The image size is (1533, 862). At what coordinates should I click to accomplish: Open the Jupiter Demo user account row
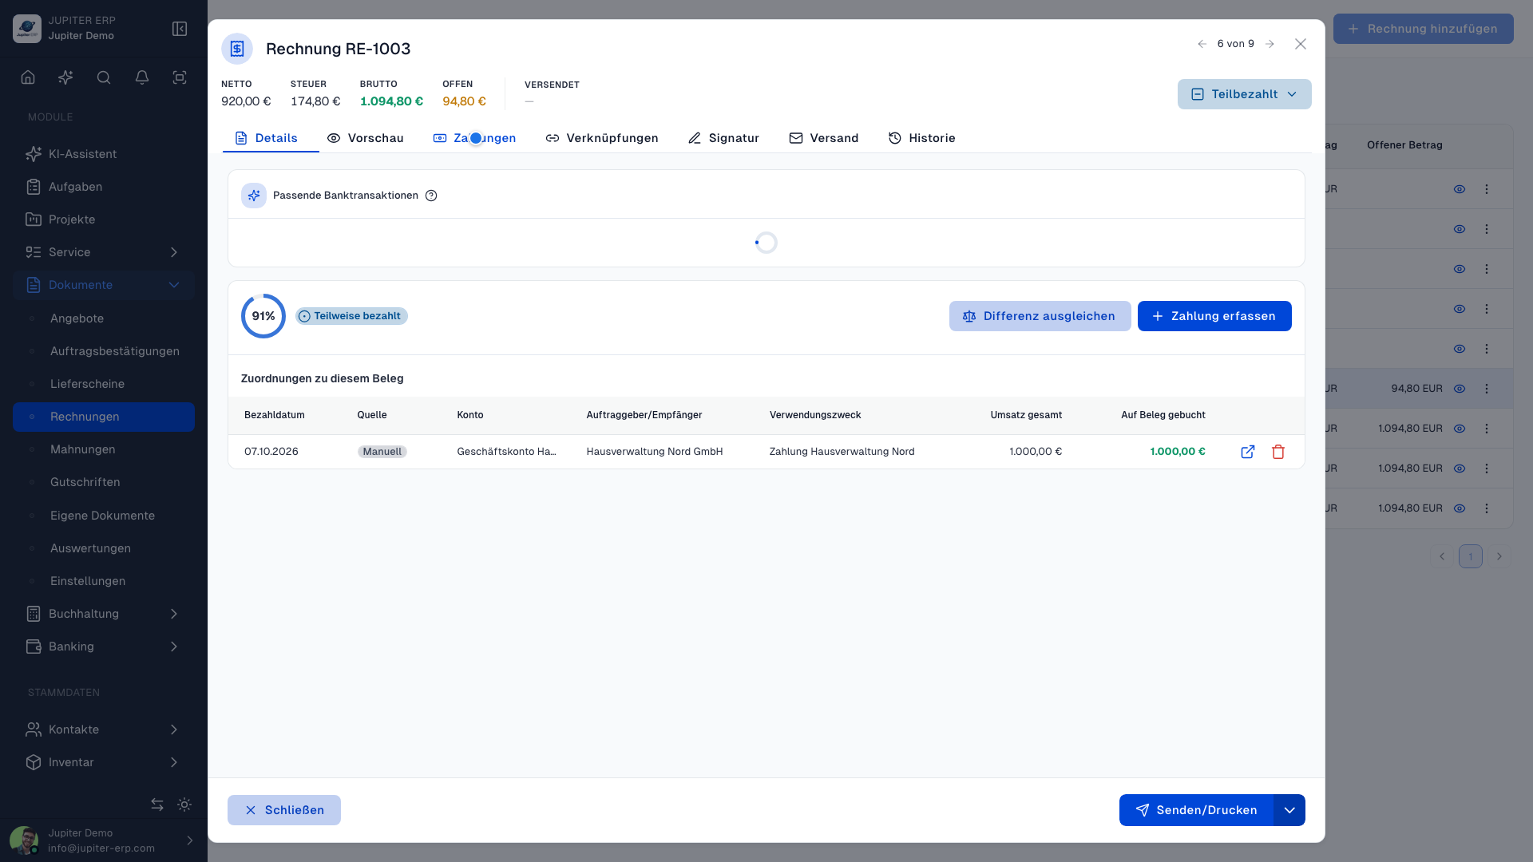pyautogui.click(x=104, y=840)
